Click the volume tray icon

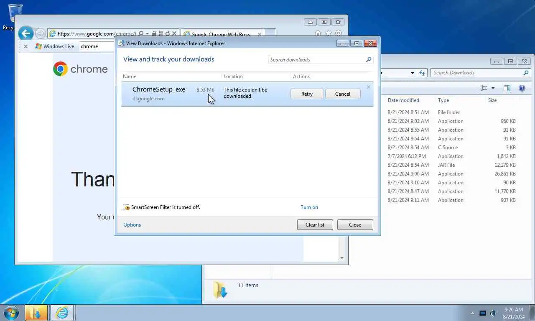click(x=493, y=313)
